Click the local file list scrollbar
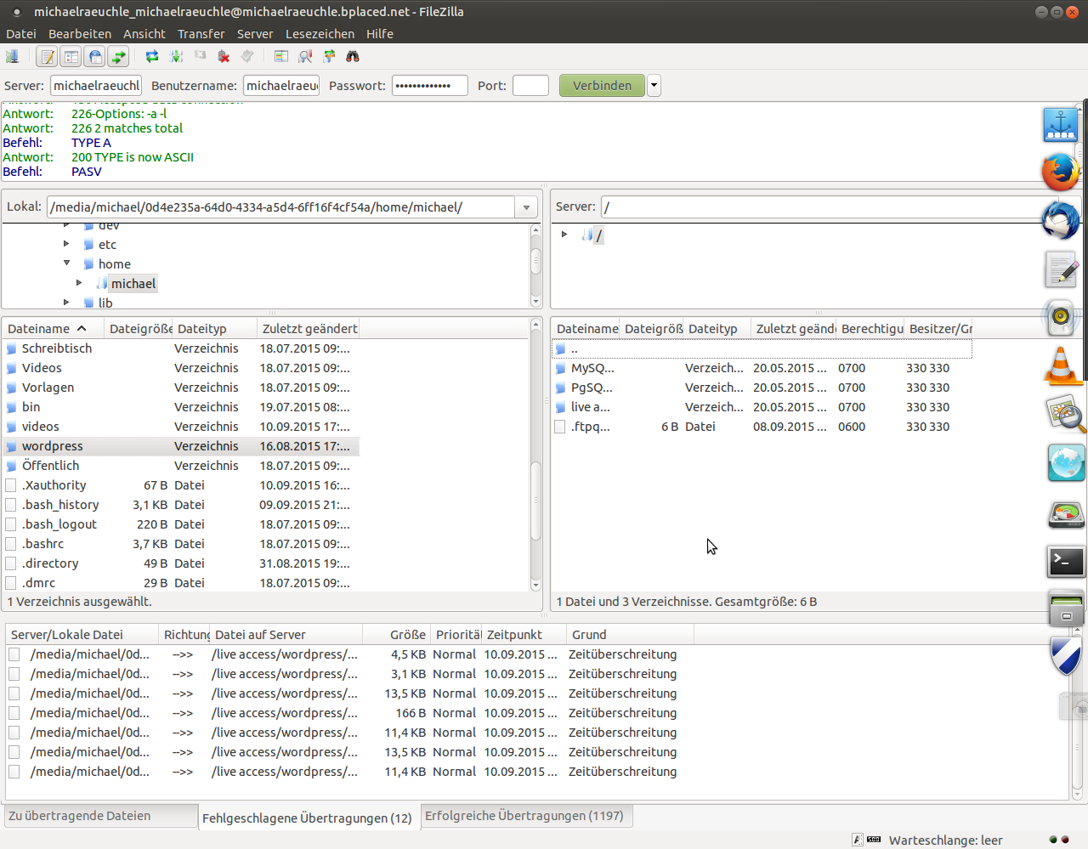The width and height of the screenshot is (1088, 849). pyautogui.click(x=535, y=501)
